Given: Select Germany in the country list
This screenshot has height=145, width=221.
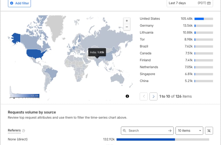Looking at the screenshot, I should pyautogui.click(x=176, y=26).
